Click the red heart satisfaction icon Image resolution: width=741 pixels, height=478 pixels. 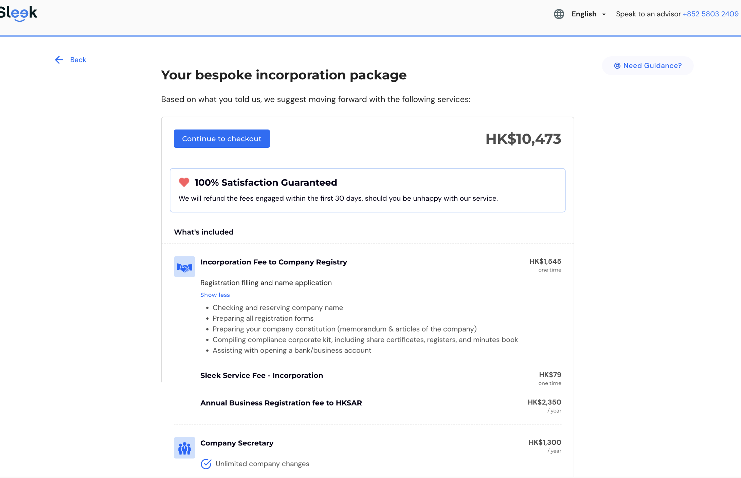coord(184,182)
